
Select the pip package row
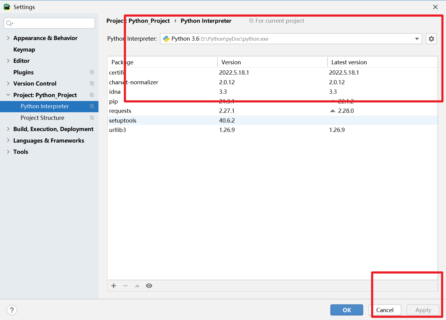click(272, 101)
